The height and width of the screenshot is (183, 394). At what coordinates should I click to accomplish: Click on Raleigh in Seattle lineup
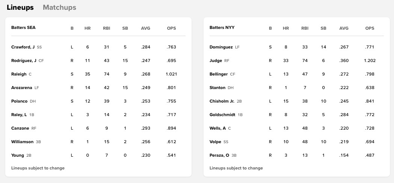[19, 74]
